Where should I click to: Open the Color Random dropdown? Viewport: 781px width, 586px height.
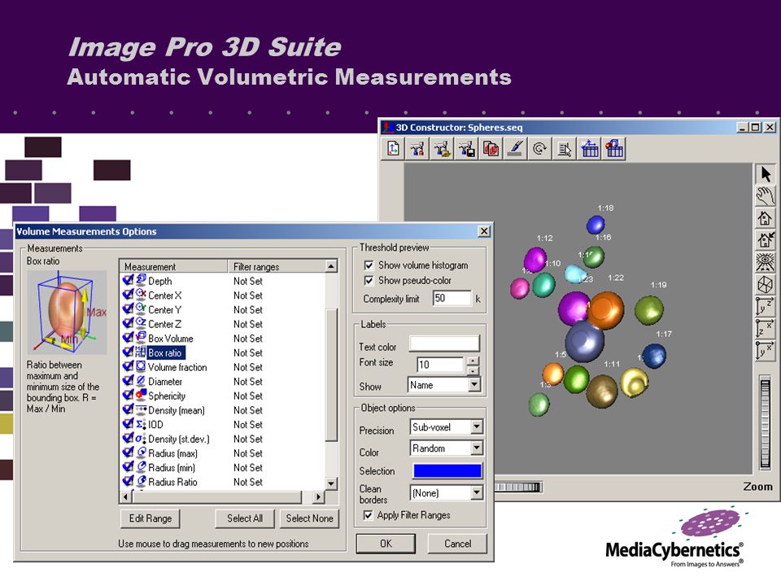tap(477, 448)
